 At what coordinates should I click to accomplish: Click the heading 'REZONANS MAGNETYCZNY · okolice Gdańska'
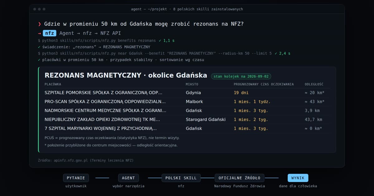[x=126, y=75]
